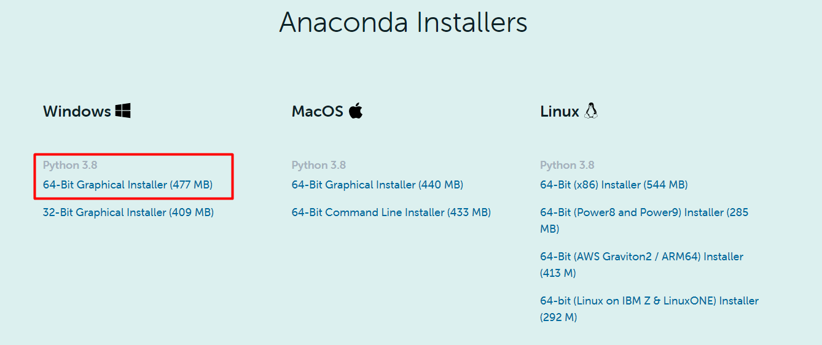The width and height of the screenshot is (822, 345).
Task: Click the word Installers in page title
Action: coord(472,23)
